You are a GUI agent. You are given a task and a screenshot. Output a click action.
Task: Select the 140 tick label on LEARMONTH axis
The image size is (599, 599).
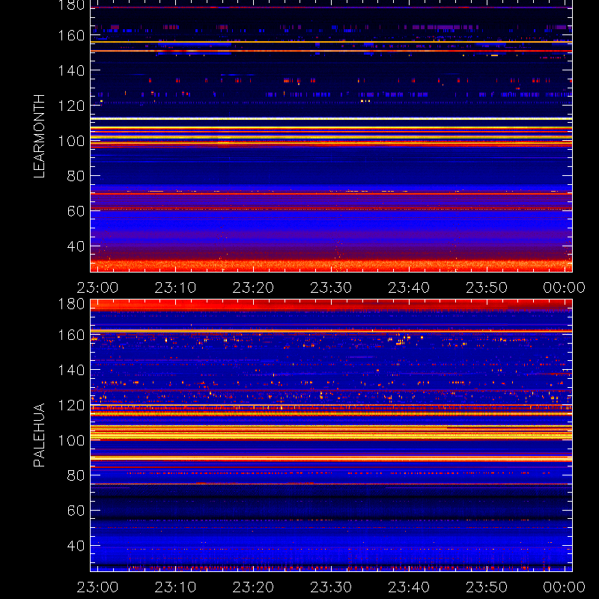click(x=71, y=70)
